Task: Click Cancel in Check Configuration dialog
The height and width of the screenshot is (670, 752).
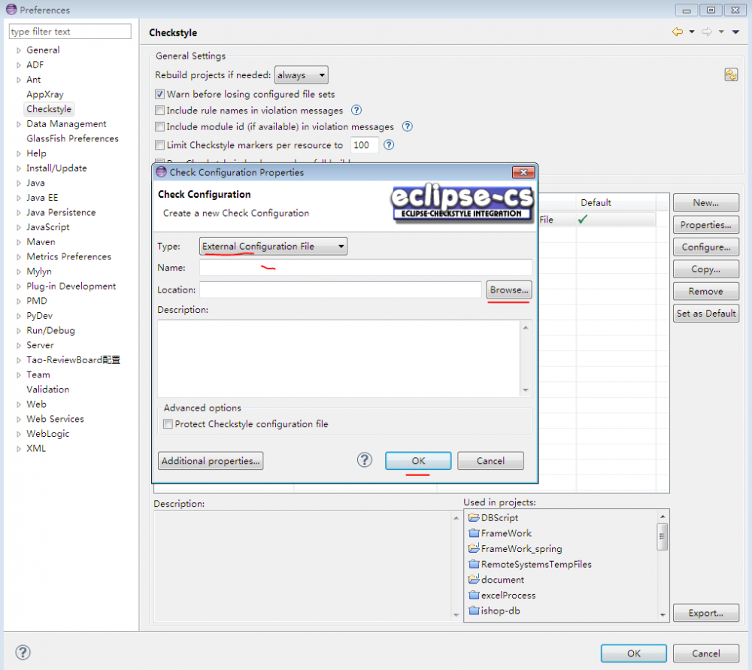Action: pyautogui.click(x=490, y=460)
